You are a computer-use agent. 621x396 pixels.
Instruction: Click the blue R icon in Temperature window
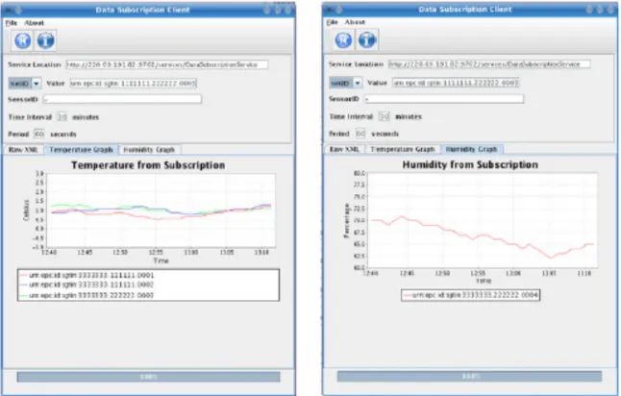coord(22,40)
